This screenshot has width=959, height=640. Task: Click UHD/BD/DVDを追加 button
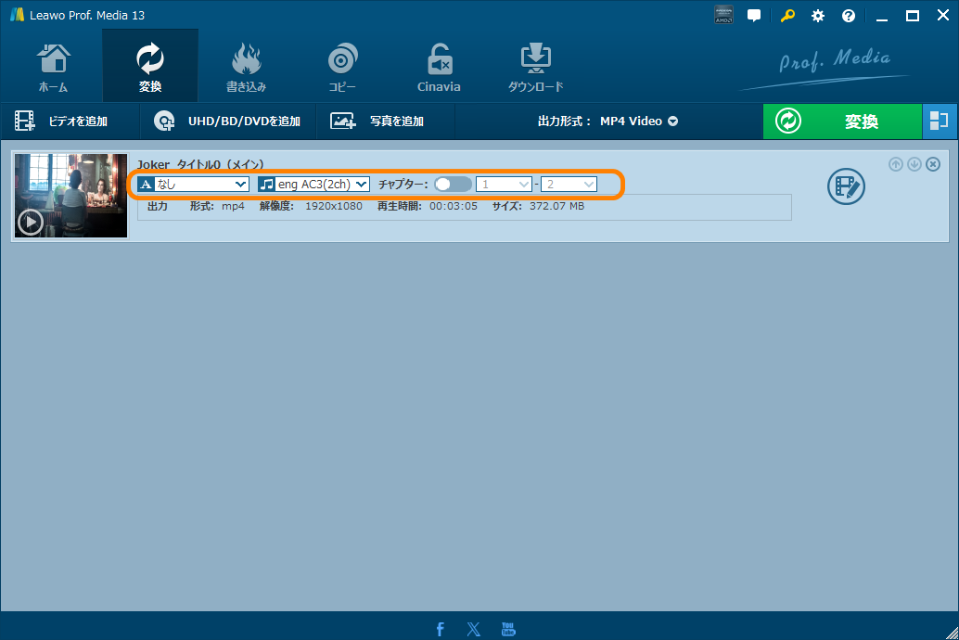click(x=227, y=122)
